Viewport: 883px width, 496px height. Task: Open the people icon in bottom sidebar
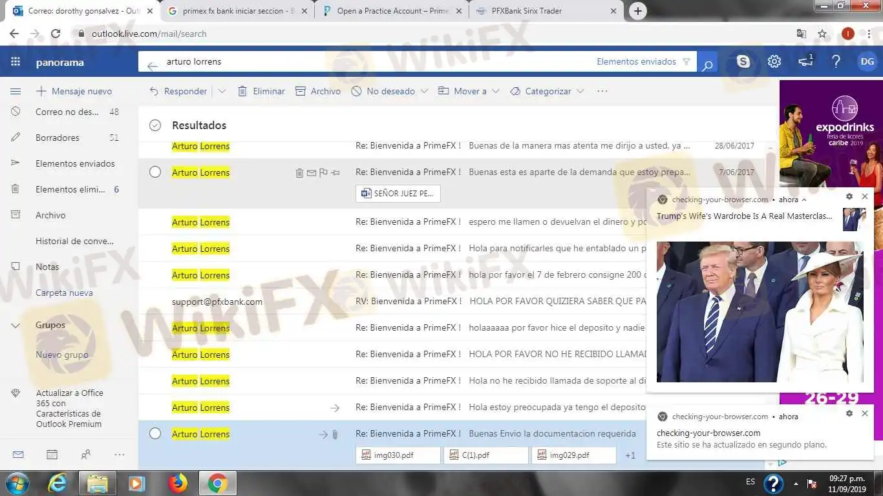point(85,455)
